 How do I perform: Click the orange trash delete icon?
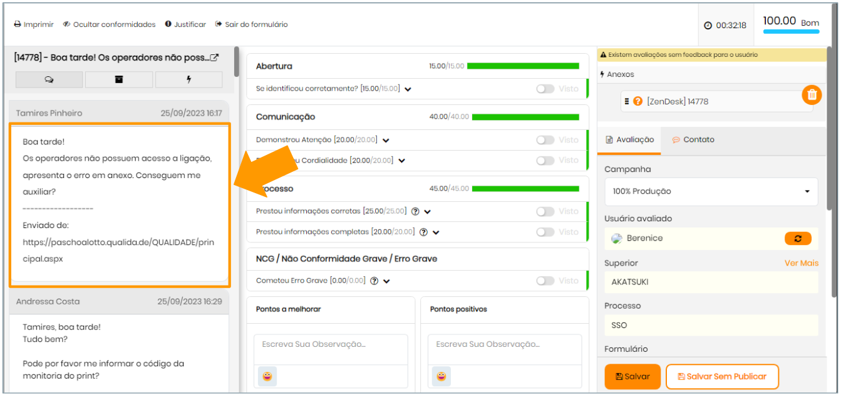[812, 95]
